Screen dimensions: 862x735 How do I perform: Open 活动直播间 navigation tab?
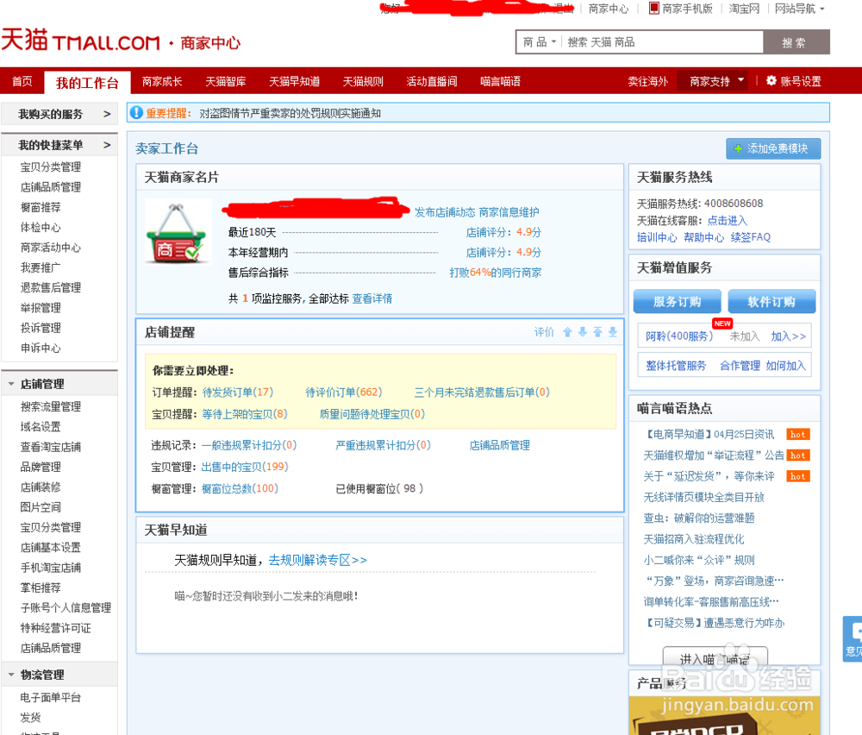(x=432, y=81)
